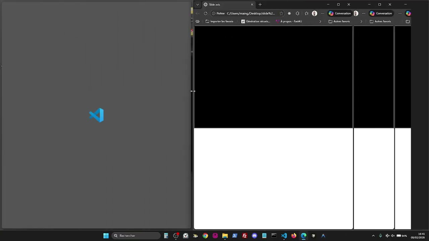
Task: Open PowerShell from the taskbar
Action: [x=235, y=236]
